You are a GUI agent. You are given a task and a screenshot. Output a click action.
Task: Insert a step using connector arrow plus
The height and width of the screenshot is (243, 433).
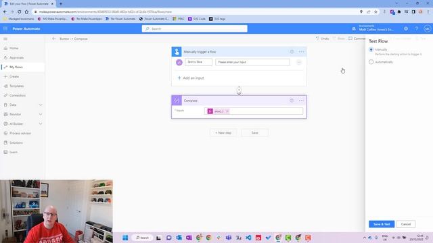(239, 90)
